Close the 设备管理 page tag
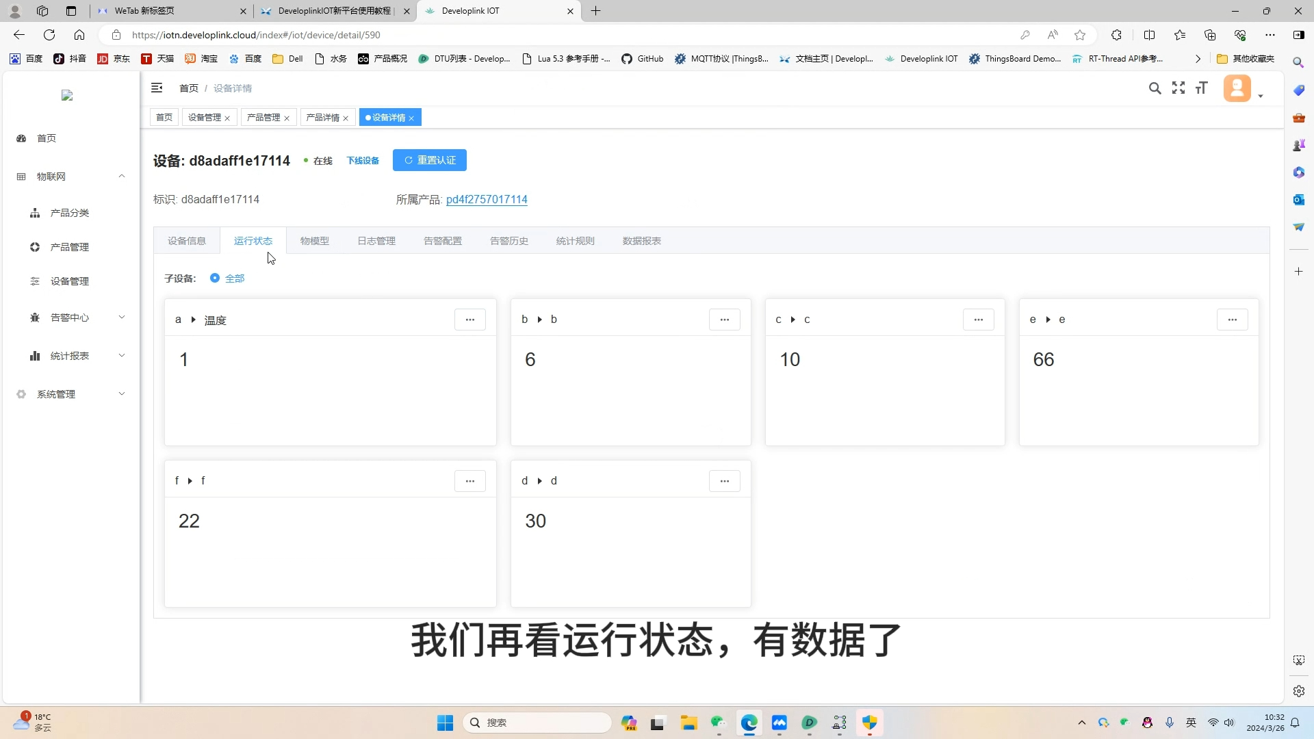The height and width of the screenshot is (739, 1314). pos(227,118)
